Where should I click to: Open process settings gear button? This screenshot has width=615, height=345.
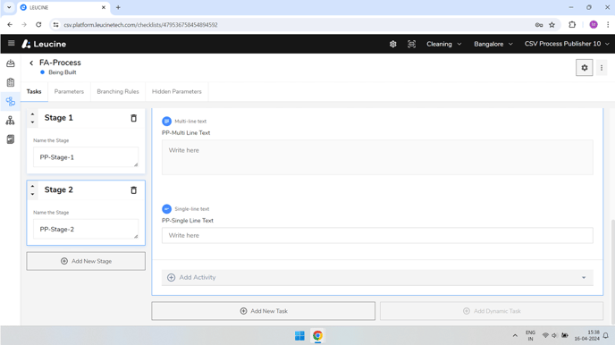584,67
